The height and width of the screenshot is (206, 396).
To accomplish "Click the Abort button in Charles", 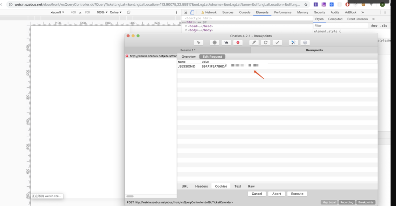I will [x=276, y=194].
